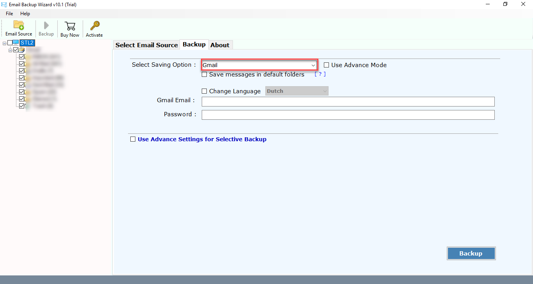Enable Use Advance Mode
This screenshot has width=533, height=284.
[x=327, y=65]
